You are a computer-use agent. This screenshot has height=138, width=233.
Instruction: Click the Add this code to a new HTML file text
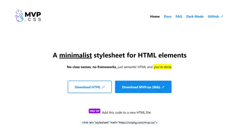pyautogui.click(x=127, y=113)
